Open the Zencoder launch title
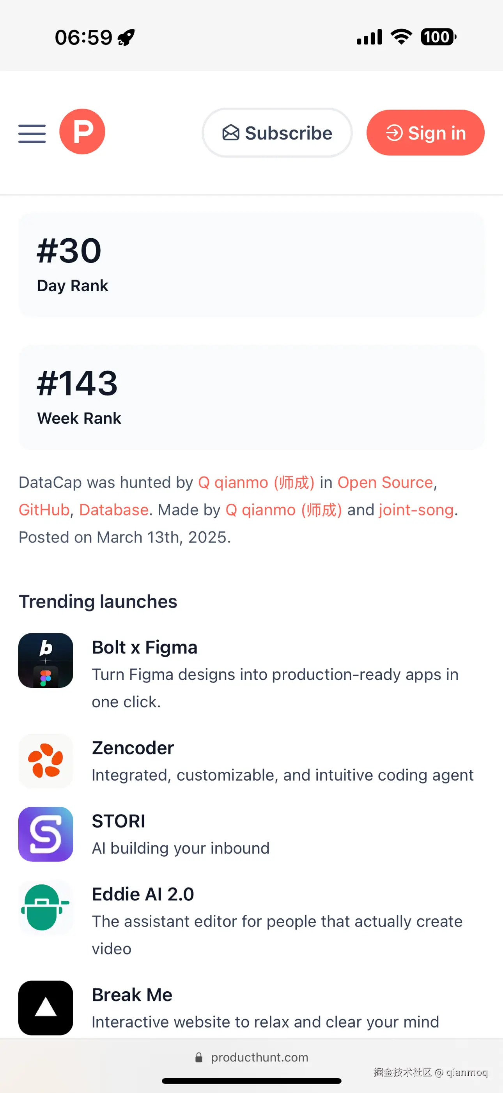 [x=133, y=748]
